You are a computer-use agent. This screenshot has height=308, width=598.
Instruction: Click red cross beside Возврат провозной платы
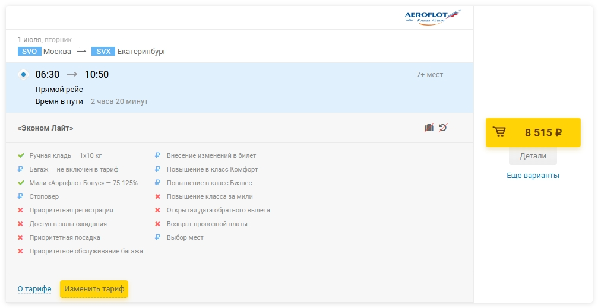tap(157, 224)
